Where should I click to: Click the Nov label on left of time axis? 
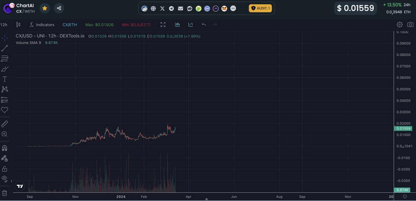tap(75, 196)
